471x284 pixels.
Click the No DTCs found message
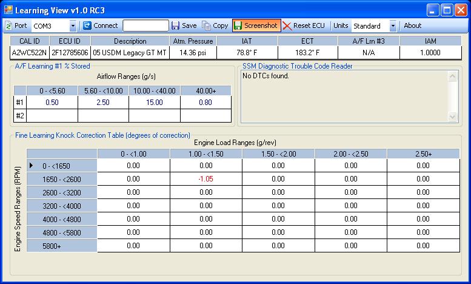pyautogui.click(x=266, y=76)
